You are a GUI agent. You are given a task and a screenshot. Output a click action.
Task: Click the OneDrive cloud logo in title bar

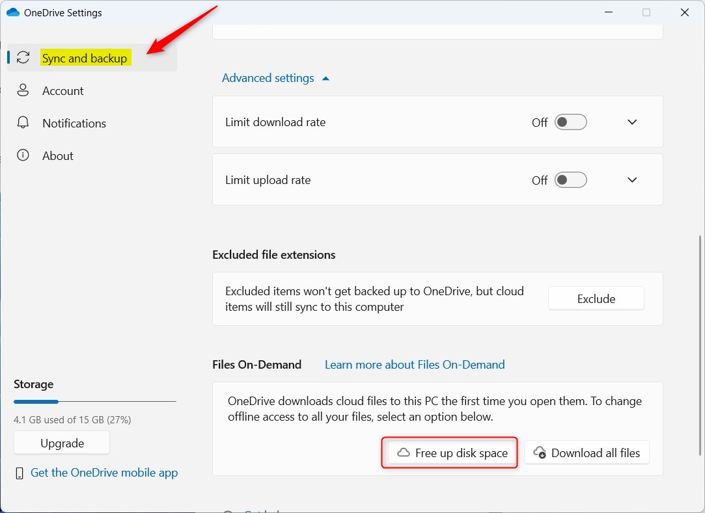[x=13, y=12]
